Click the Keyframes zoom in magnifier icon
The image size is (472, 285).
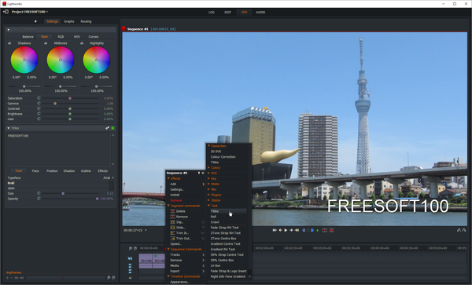109,278
